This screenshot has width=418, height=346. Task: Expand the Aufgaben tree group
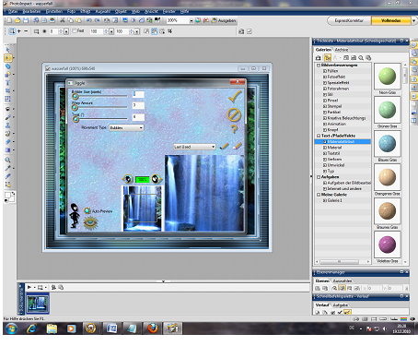[x=319, y=177]
